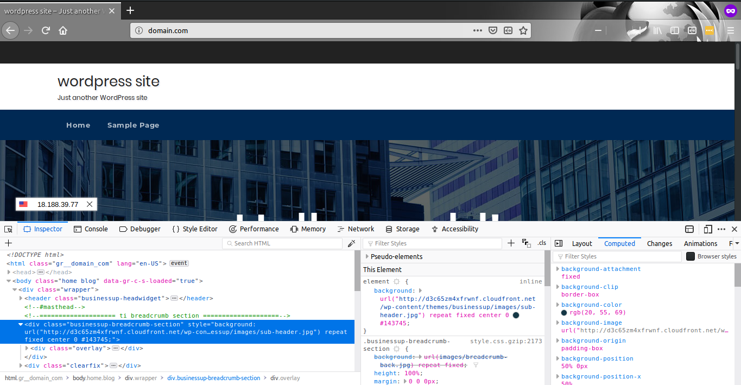Click create new node plus icon
741x385 pixels.
[x=8, y=243]
